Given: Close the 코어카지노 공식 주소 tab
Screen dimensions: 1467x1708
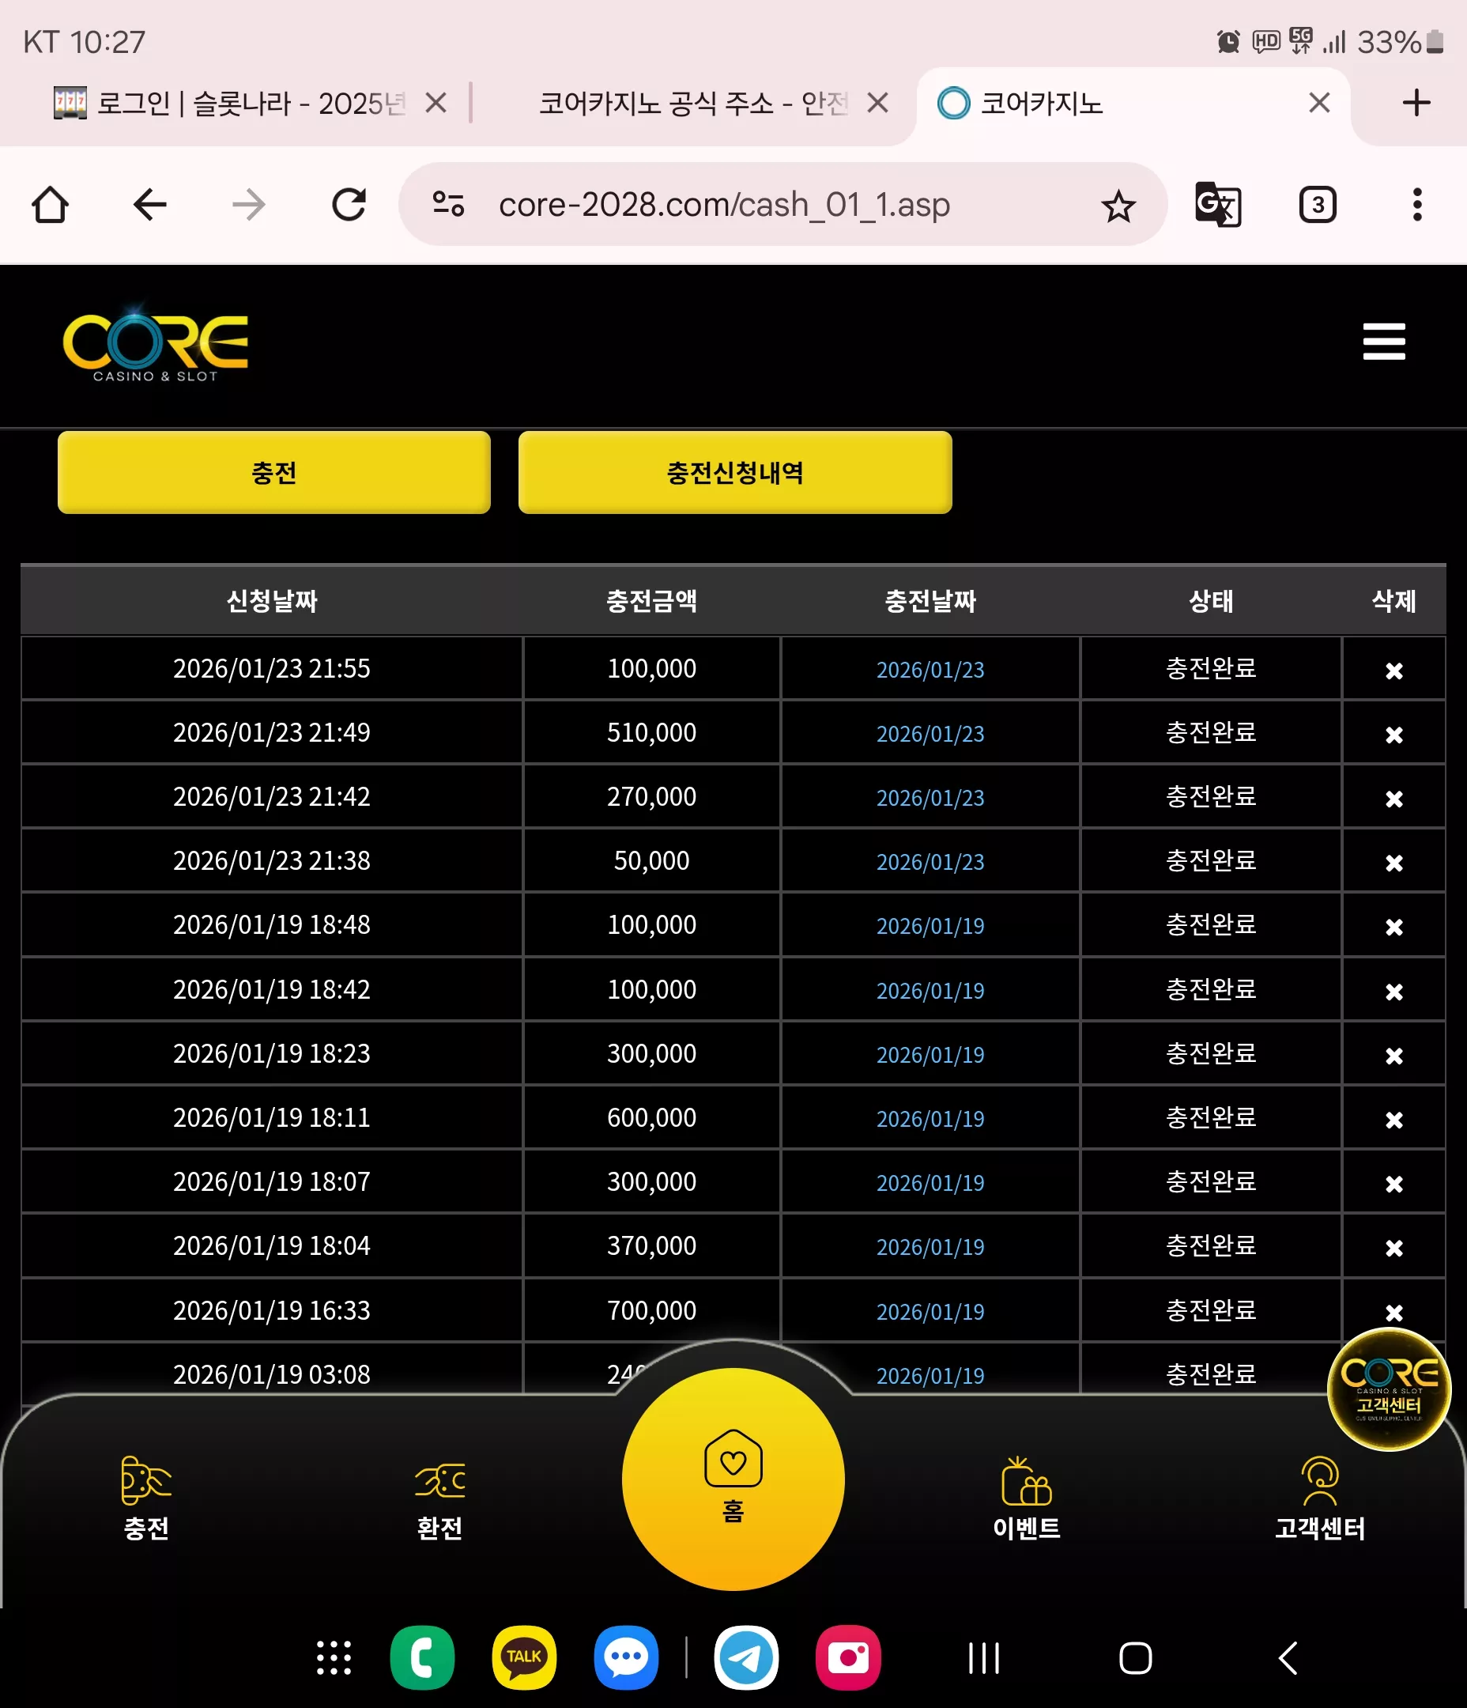Looking at the screenshot, I should tap(877, 103).
